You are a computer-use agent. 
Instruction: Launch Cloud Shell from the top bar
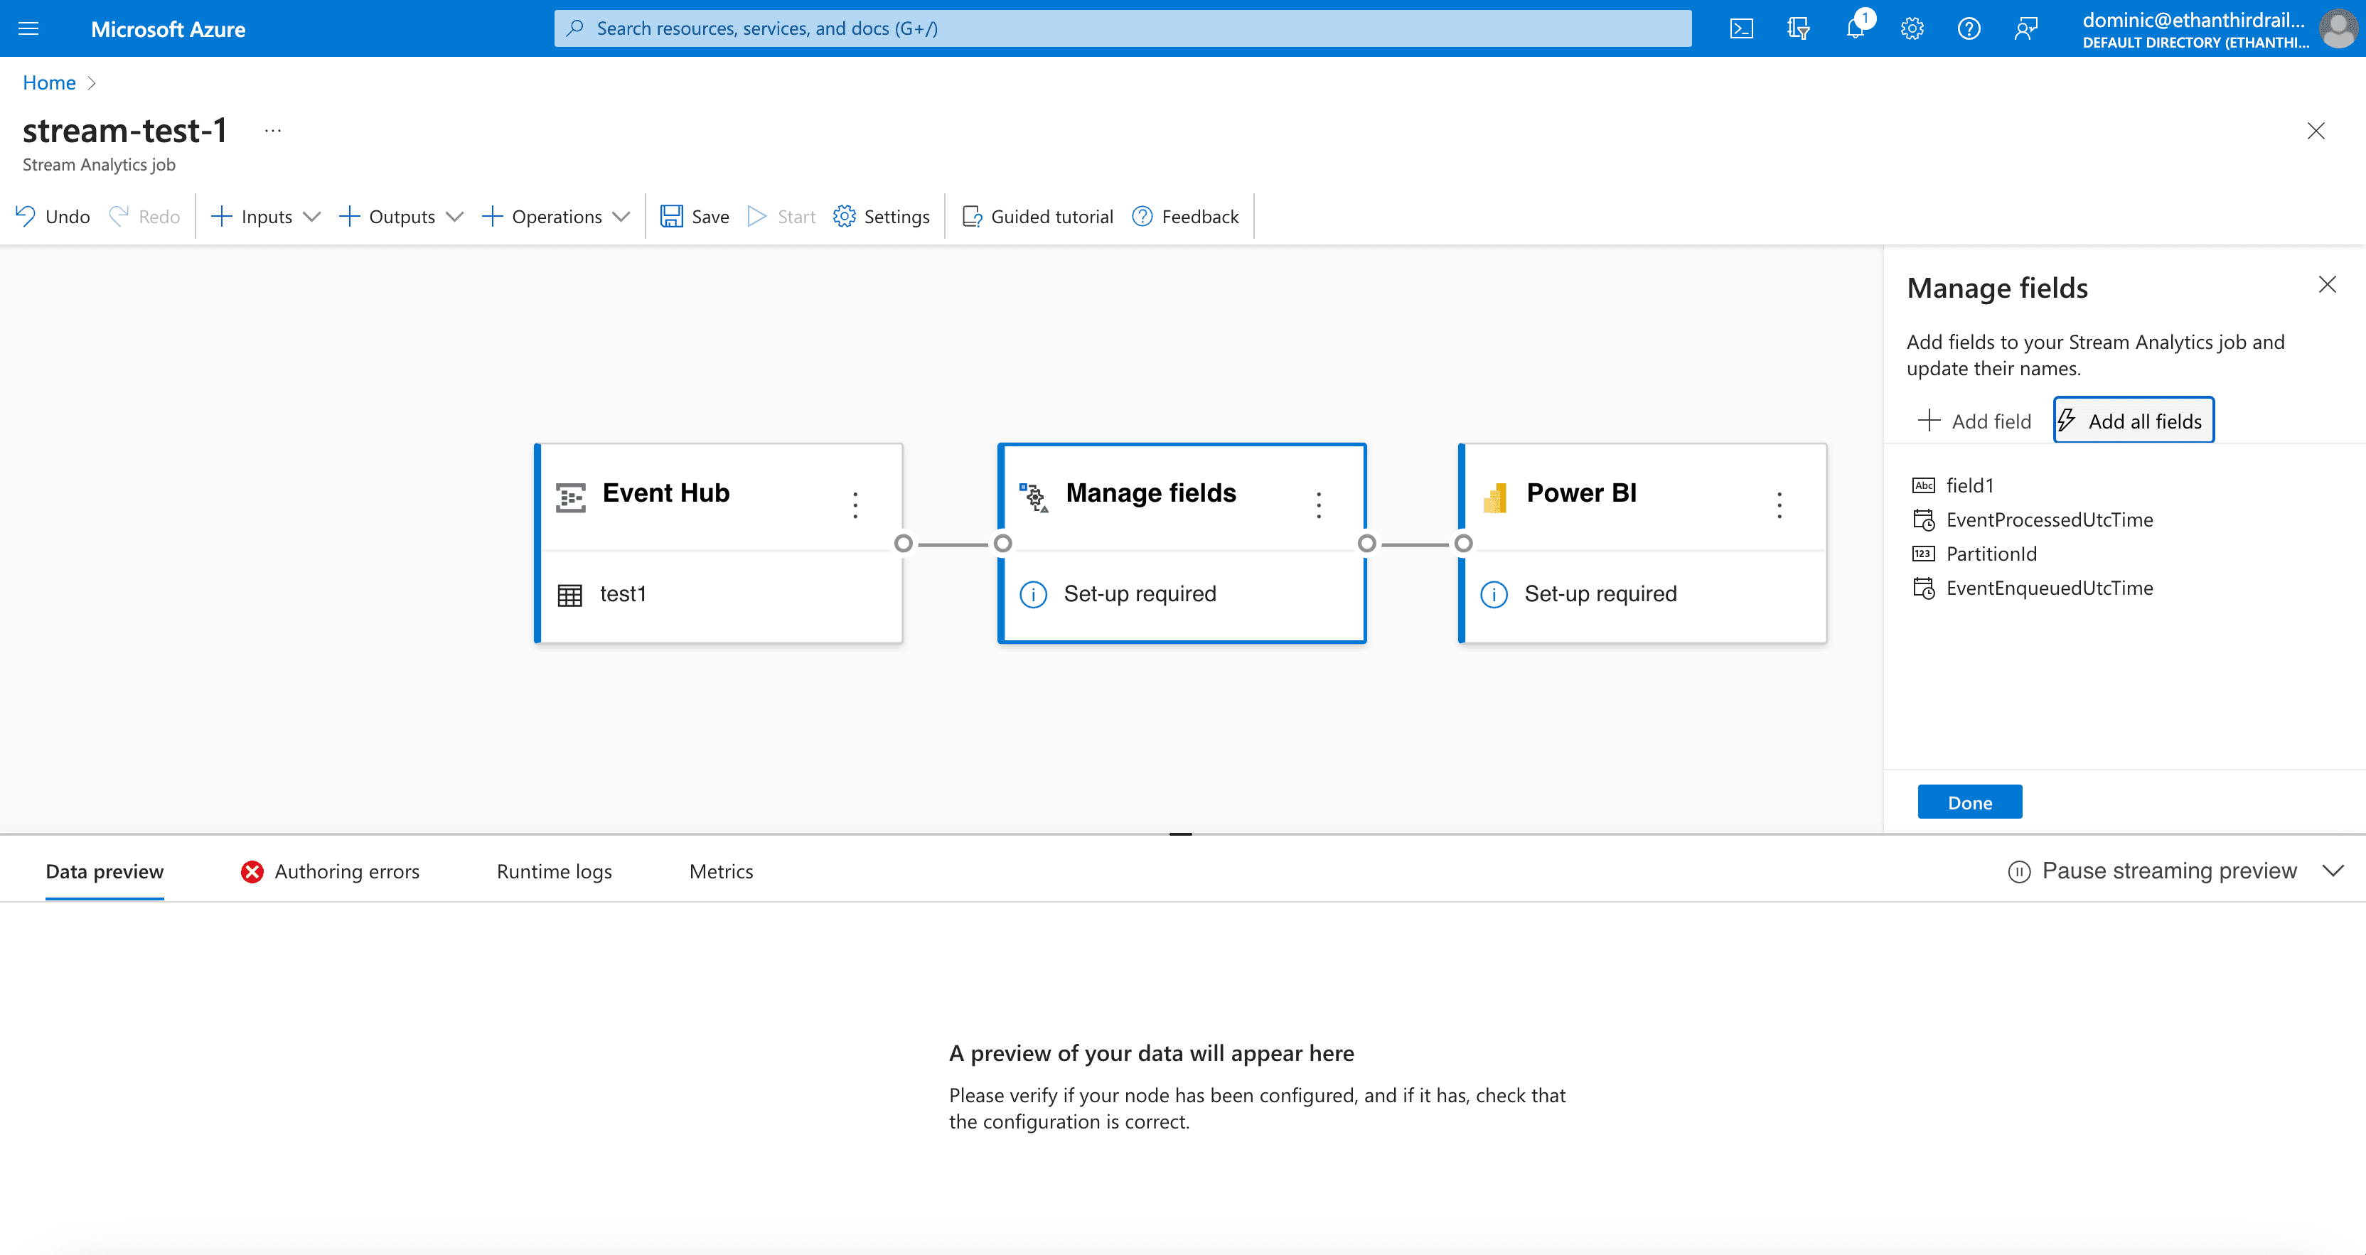pos(1741,28)
